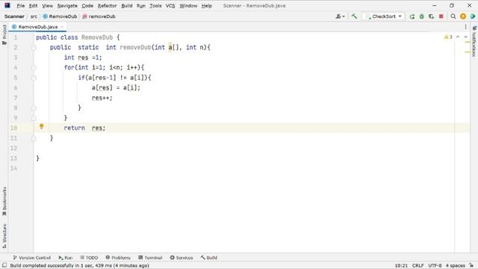Image resolution: width=478 pixels, height=269 pixels.
Task: Open the VCS menu
Action: (x=170, y=6)
